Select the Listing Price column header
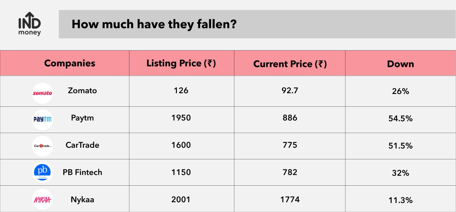 tap(181, 64)
